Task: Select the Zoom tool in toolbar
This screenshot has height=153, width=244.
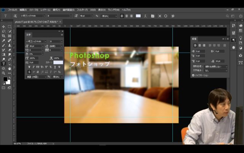Action: [x=4, y=73]
